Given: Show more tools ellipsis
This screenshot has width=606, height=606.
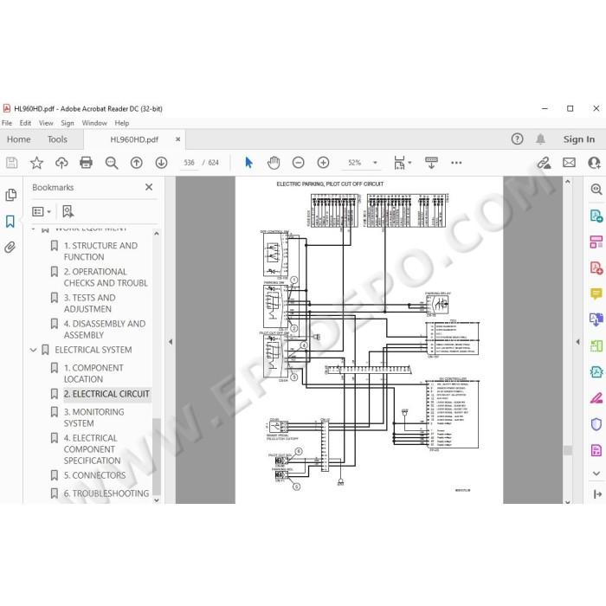Looking at the screenshot, I should (456, 163).
